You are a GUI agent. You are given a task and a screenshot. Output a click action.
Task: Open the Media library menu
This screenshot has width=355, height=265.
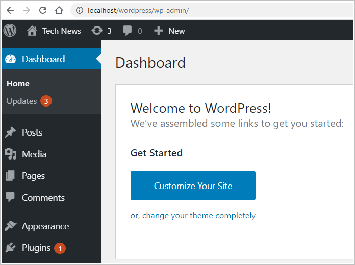coord(34,154)
